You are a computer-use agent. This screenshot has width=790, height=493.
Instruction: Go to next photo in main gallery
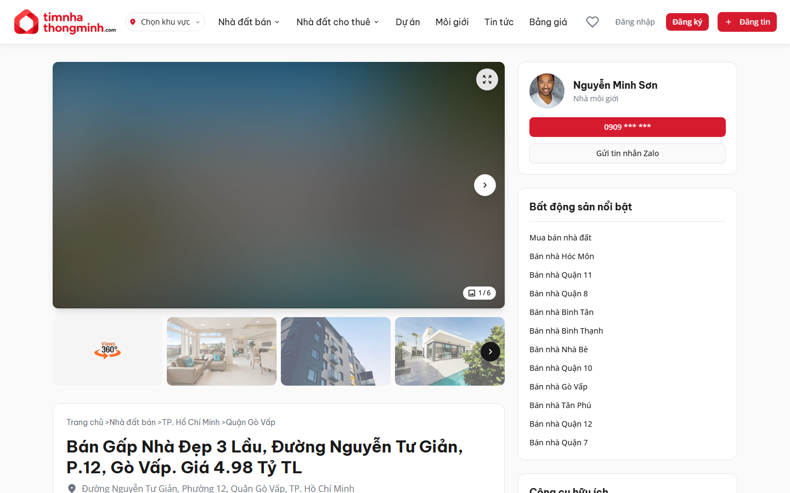(485, 185)
